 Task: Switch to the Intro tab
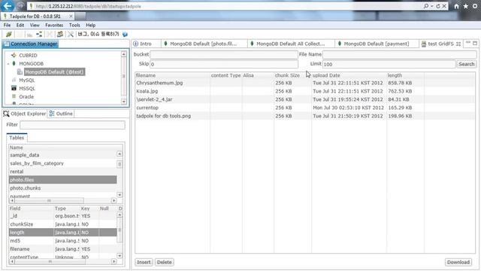[x=146, y=44]
